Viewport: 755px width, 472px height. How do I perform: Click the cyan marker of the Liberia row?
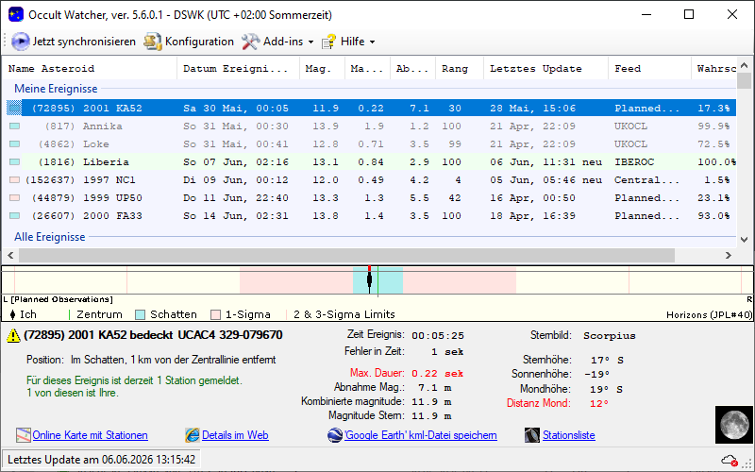coord(14,161)
